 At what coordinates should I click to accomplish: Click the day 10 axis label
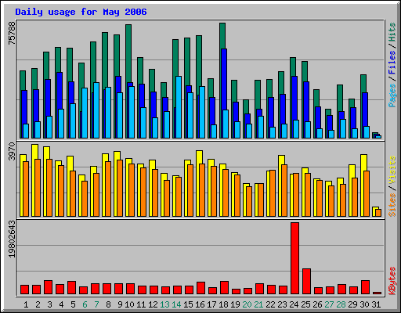[x=129, y=304]
